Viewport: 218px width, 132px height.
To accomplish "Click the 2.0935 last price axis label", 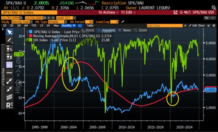I will click(x=210, y=90).
